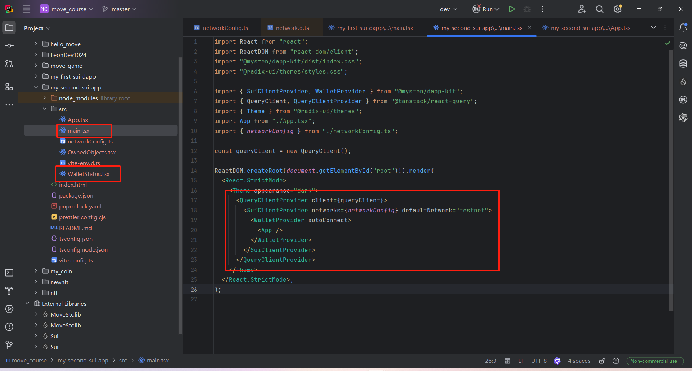Open the editor tabs options kebab icon

pyautogui.click(x=665, y=27)
